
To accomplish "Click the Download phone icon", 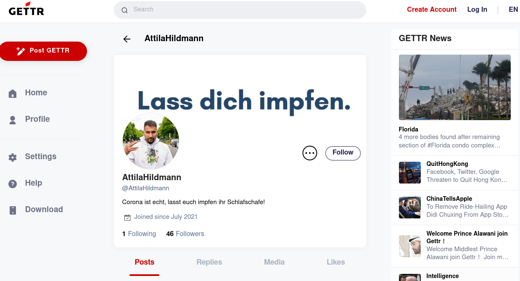I will 13,210.
